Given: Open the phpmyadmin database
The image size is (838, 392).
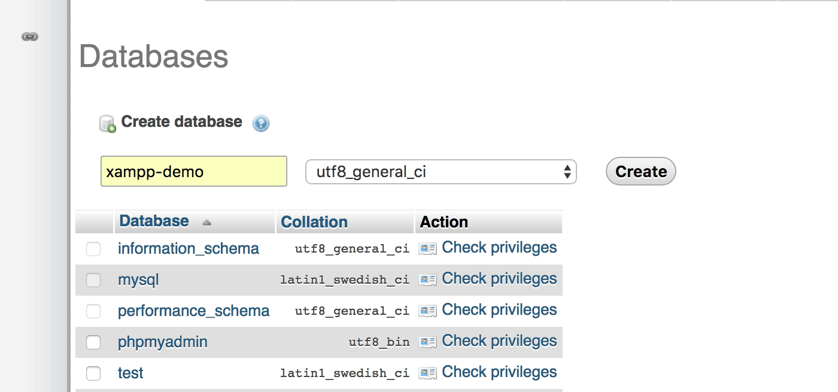Looking at the screenshot, I should point(163,342).
